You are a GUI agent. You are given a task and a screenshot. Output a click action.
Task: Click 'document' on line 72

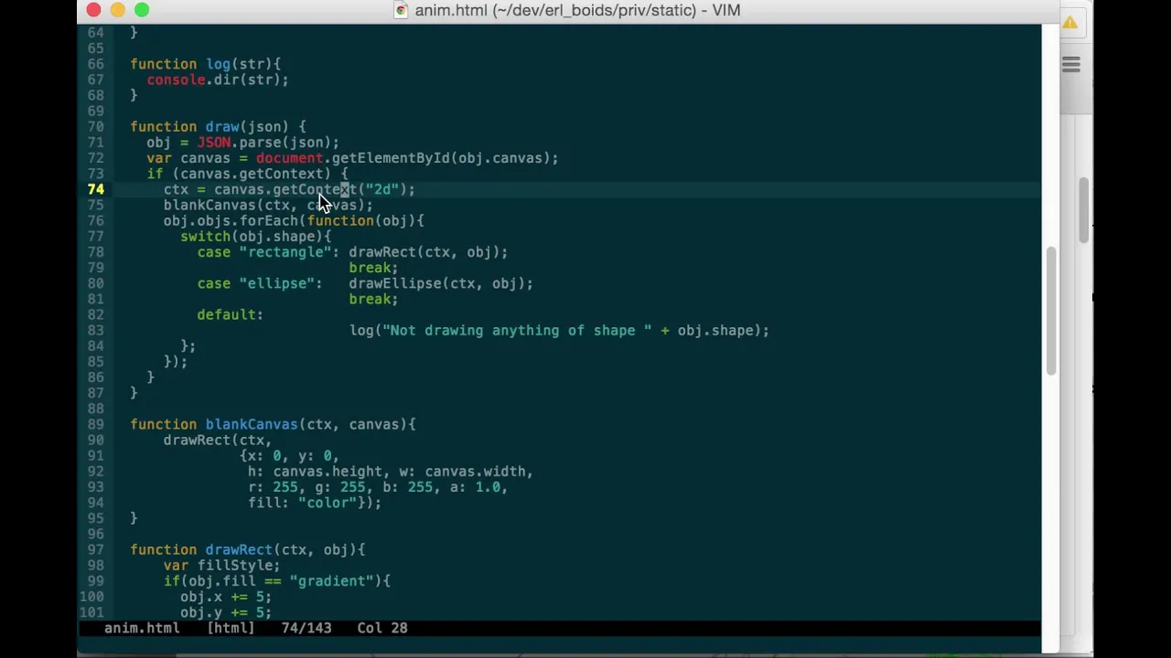(289, 158)
